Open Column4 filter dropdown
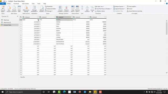This screenshot has width=168, height=94. coord(88,17)
